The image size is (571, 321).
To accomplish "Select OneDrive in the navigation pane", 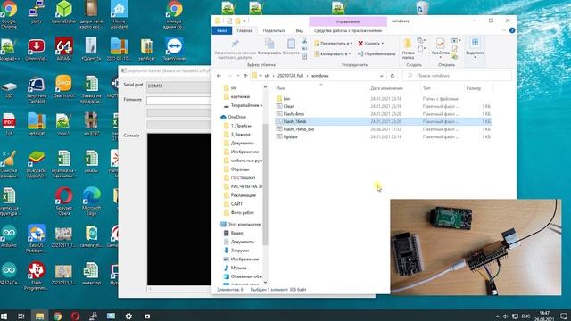I will [x=236, y=117].
